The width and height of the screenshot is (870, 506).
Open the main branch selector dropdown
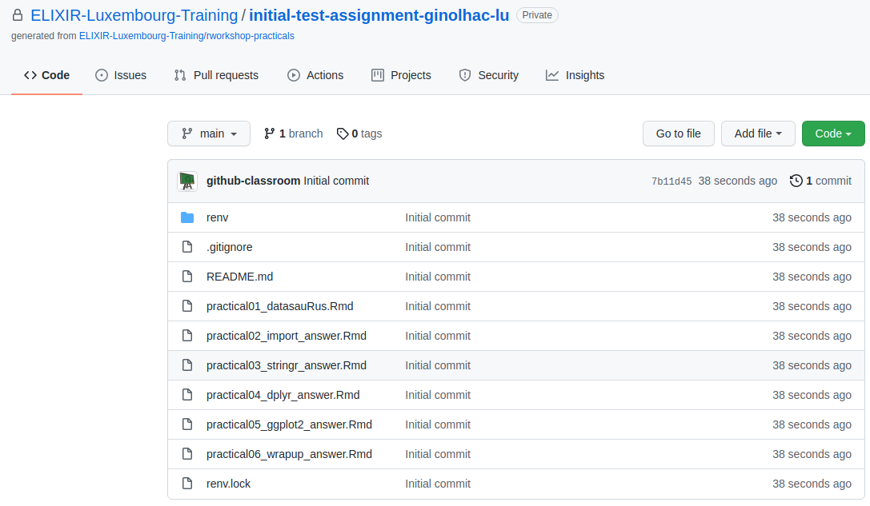coord(209,133)
